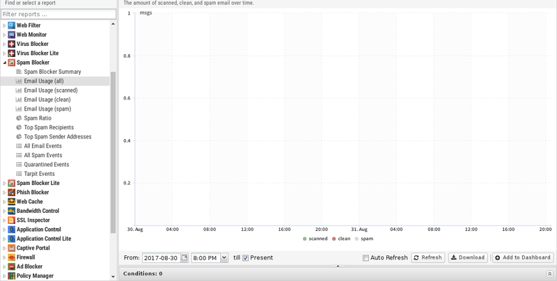Click the Virus Blocker app icon
557x281 pixels.
click(x=11, y=44)
